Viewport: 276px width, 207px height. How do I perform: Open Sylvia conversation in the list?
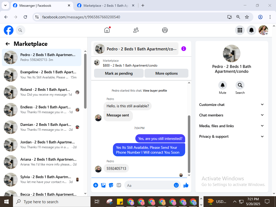[x=42, y=179]
